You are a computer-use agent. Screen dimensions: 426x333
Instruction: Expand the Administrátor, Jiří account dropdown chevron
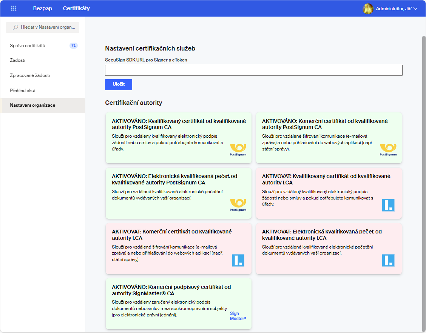pos(415,9)
